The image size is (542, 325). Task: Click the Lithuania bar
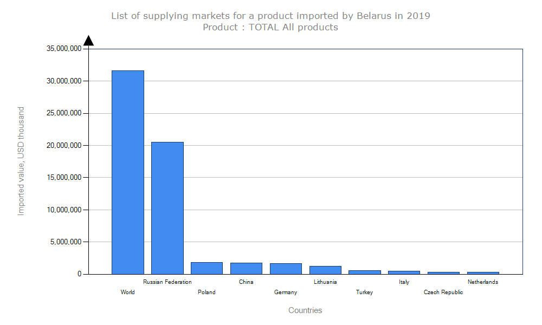pos(325,270)
